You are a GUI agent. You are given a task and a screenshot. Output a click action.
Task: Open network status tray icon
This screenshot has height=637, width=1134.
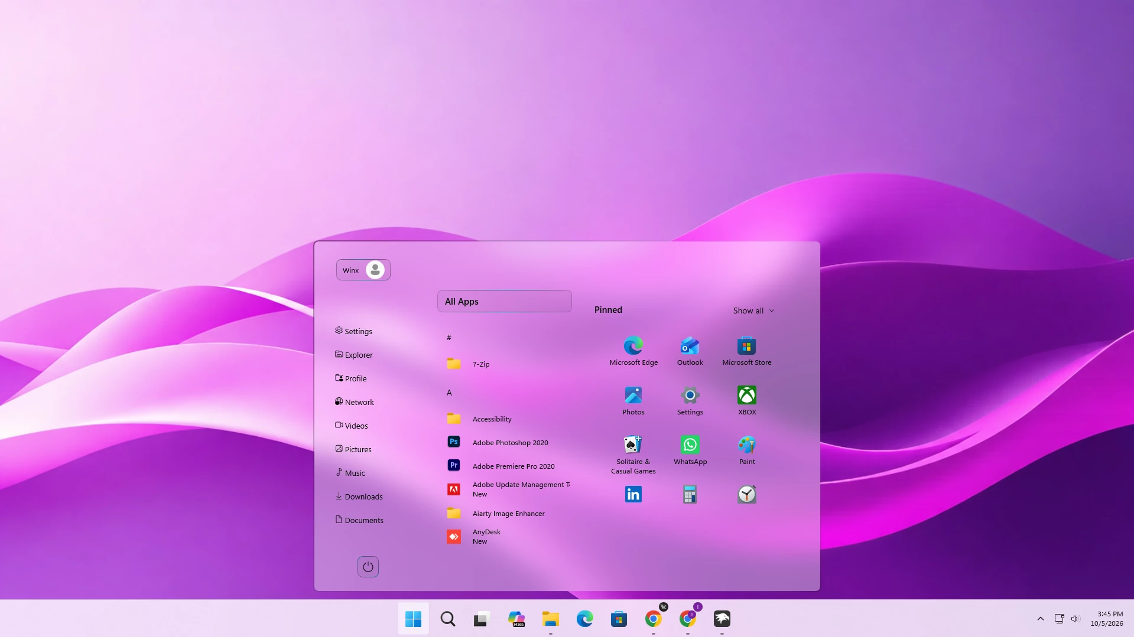(x=1059, y=619)
